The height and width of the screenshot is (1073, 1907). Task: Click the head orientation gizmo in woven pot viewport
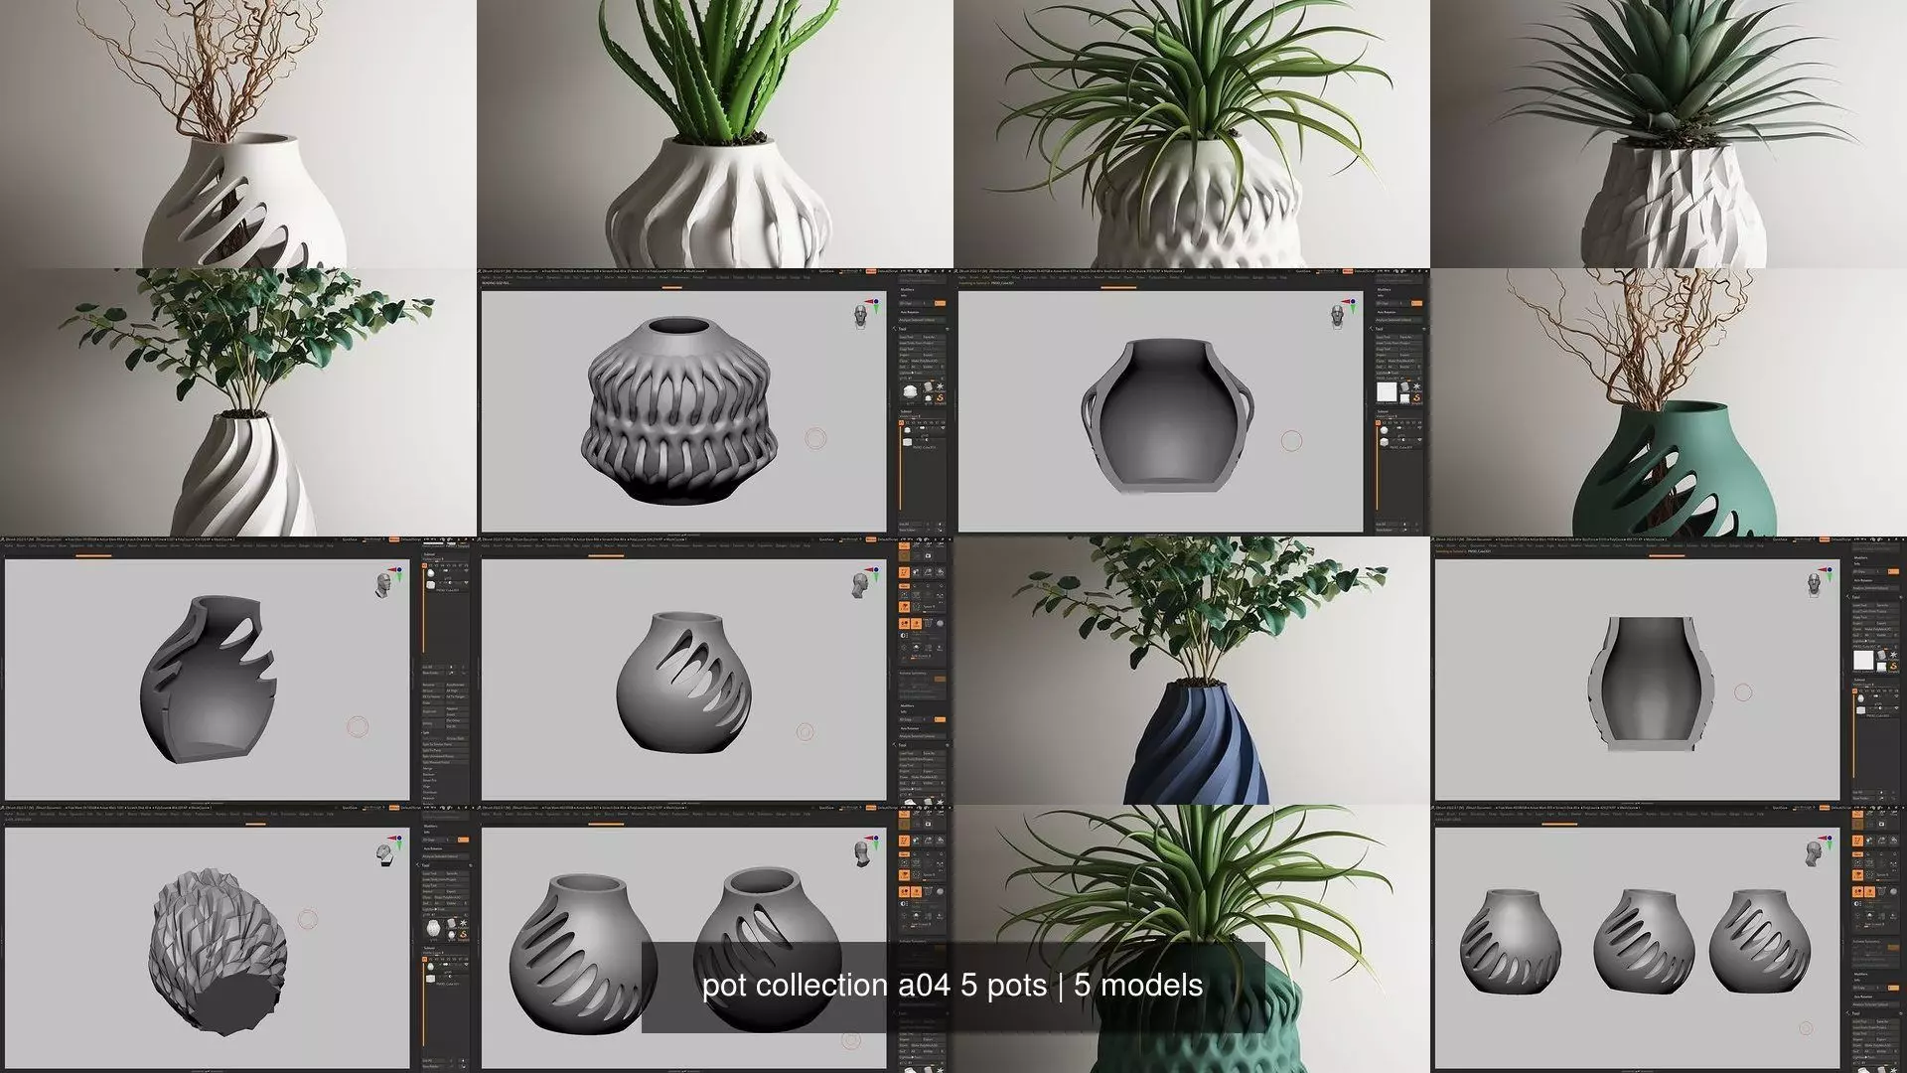tap(860, 315)
